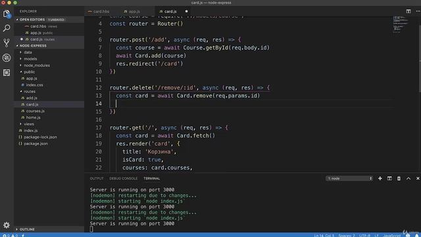Open the Search view in activity bar

tap(7, 28)
